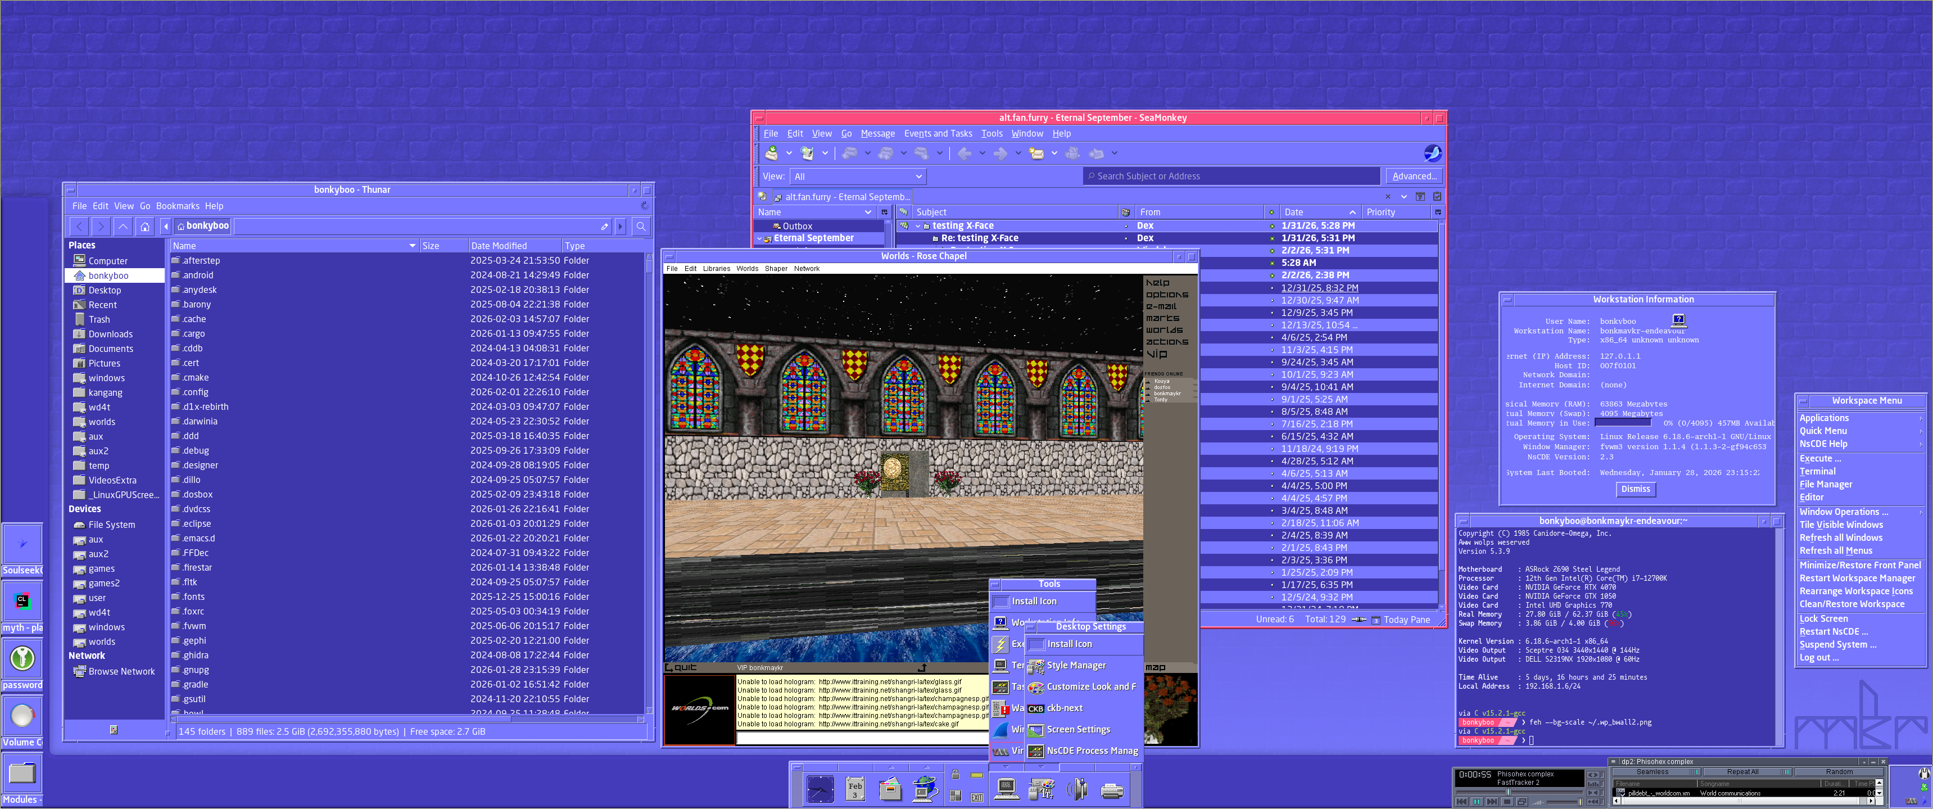Viewport: 1933px width, 809px height.
Task: Open the View filter All dropdown
Action: click(x=858, y=177)
